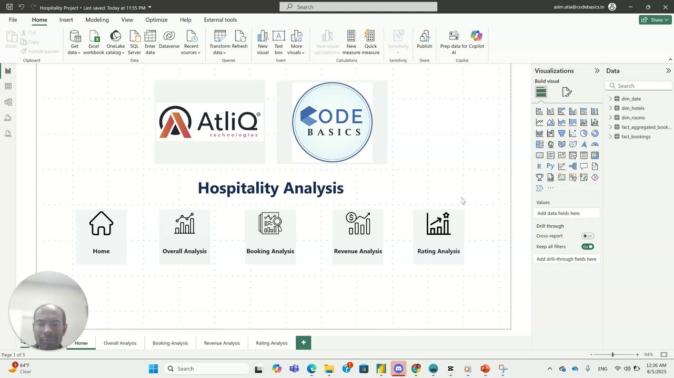Select the R script visual
This screenshot has height=378, width=674.
point(539,166)
